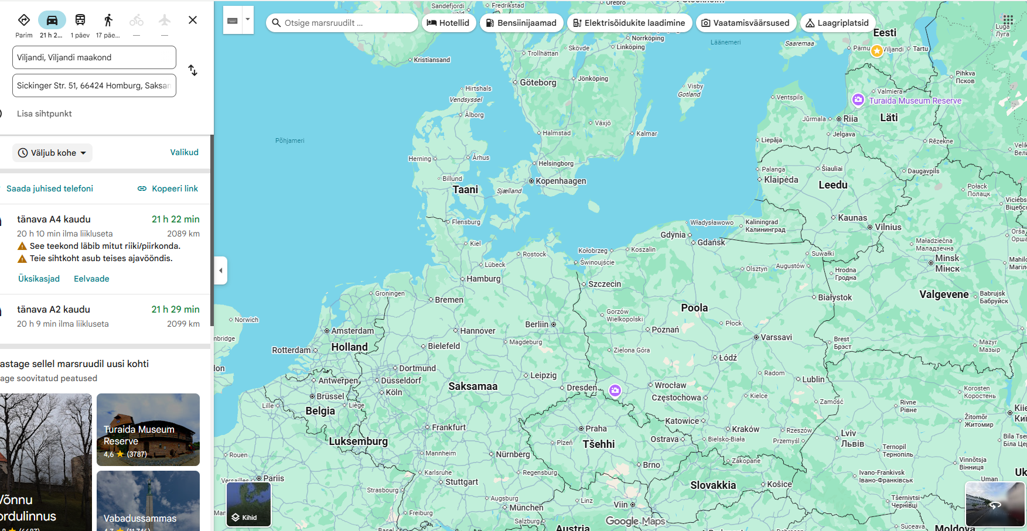Viewport: 1027px width, 531px height.
Task: Expand the keyboard input tools dropdown arrow
Action: 248,19
